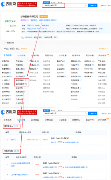The height and width of the screenshot is (180, 111).
Task: Open the 公司背景 tab in the upper navigation
Action: point(21,55)
